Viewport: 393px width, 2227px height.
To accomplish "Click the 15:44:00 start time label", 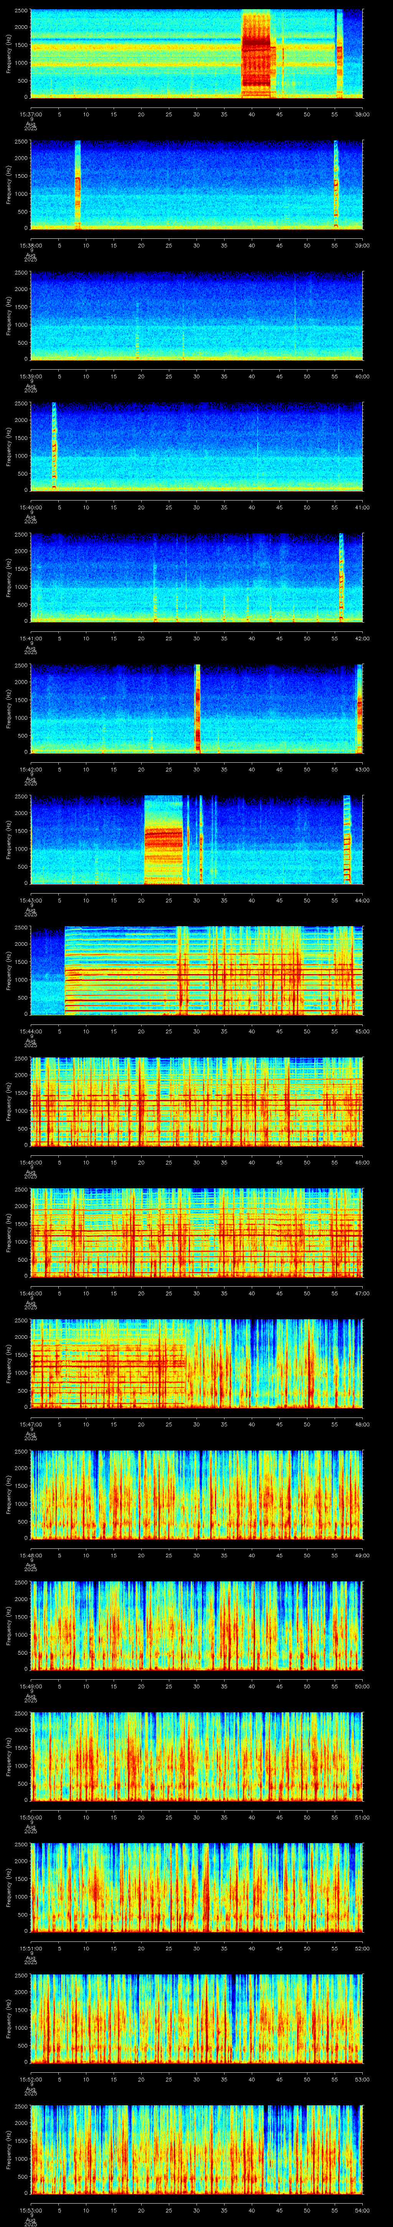I will click(x=30, y=1031).
